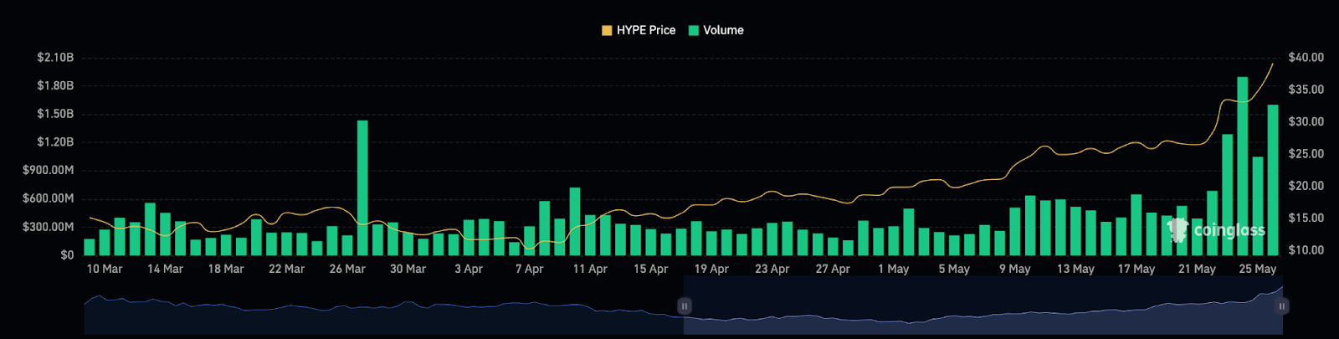Click the 25 May date label
This screenshot has width=1339, height=339.
tap(1258, 269)
